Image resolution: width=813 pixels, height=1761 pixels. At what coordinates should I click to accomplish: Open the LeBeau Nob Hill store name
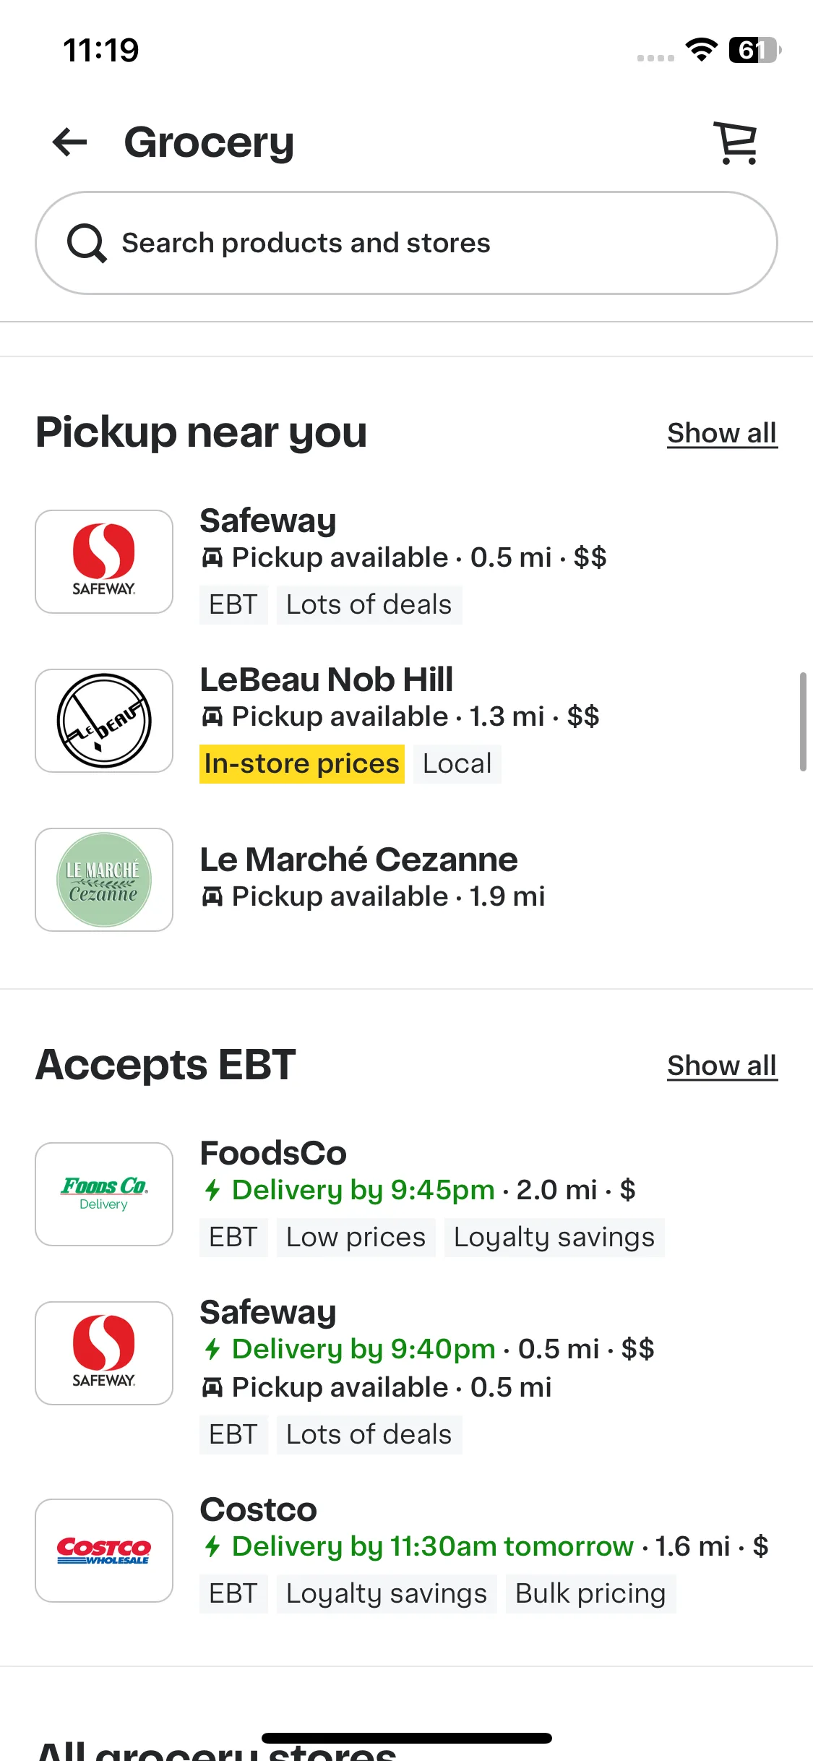[x=327, y=680]
